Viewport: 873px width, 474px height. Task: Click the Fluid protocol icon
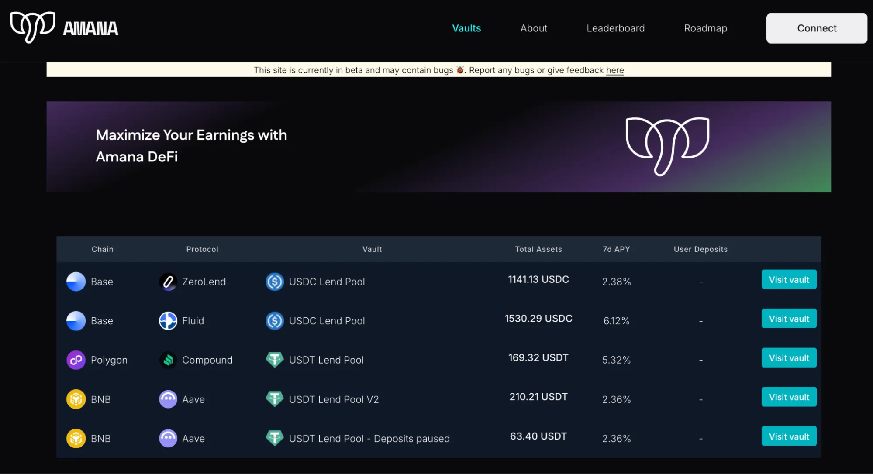click(x=168, y=321)
